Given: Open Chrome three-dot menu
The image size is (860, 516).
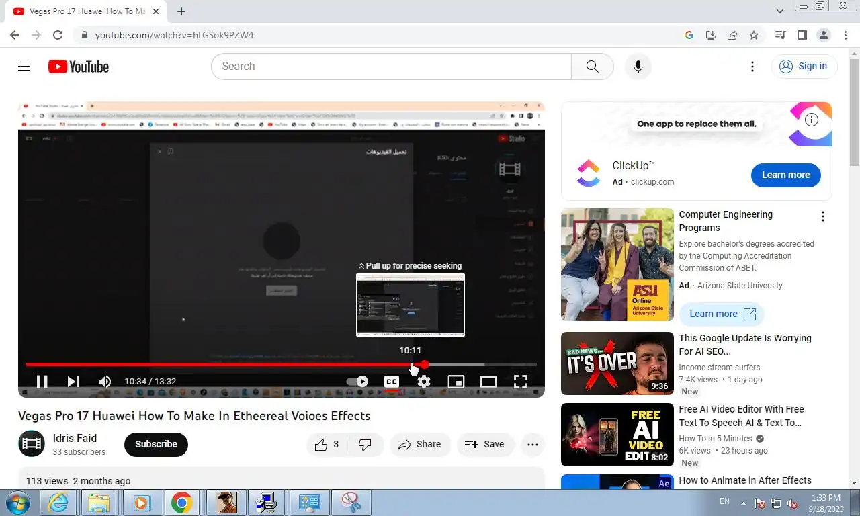Looking at the screenshot, I should point(846,35).
